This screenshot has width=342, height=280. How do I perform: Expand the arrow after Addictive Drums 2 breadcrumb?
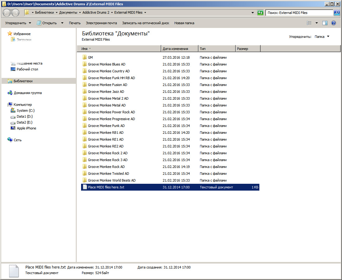[x=112, y=13]
